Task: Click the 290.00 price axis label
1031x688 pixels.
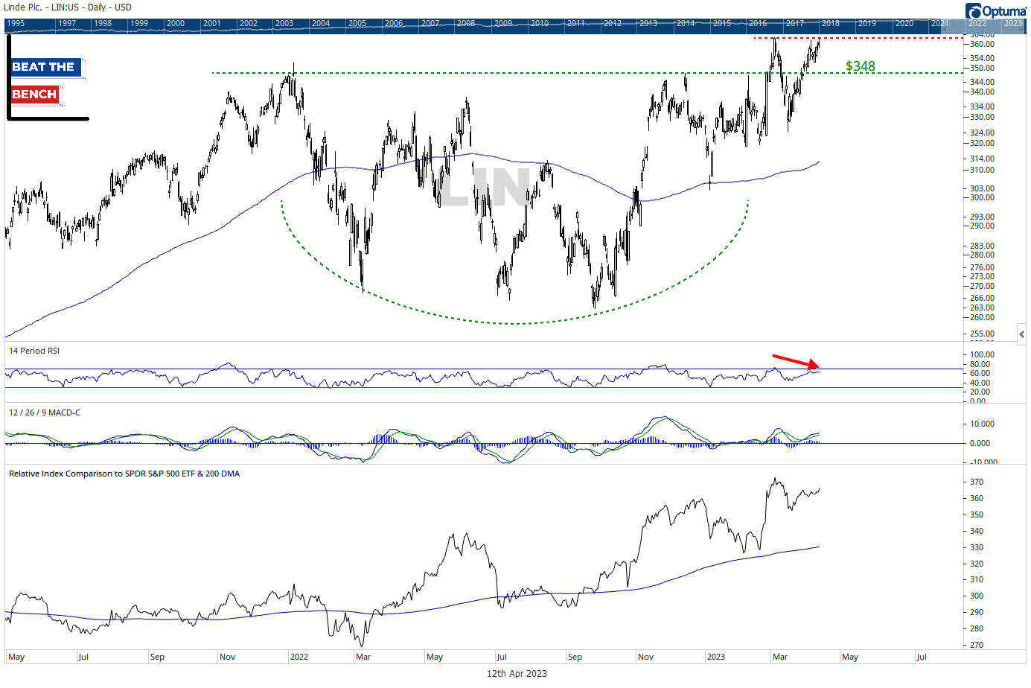Action: click(983, 226)
